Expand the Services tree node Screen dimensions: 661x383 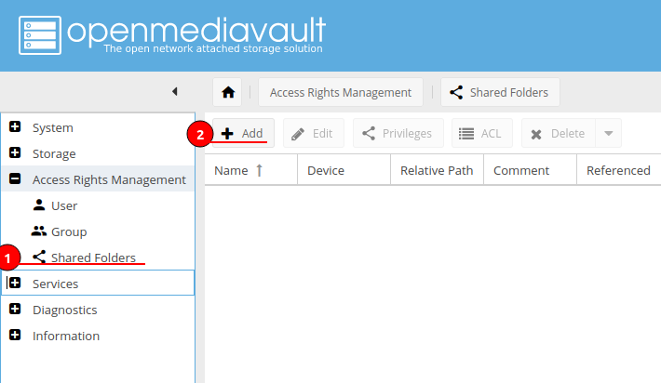[x=15, y=283]
